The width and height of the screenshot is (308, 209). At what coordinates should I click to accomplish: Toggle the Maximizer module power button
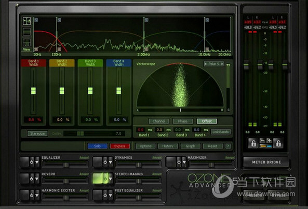[x=179, y=162]
